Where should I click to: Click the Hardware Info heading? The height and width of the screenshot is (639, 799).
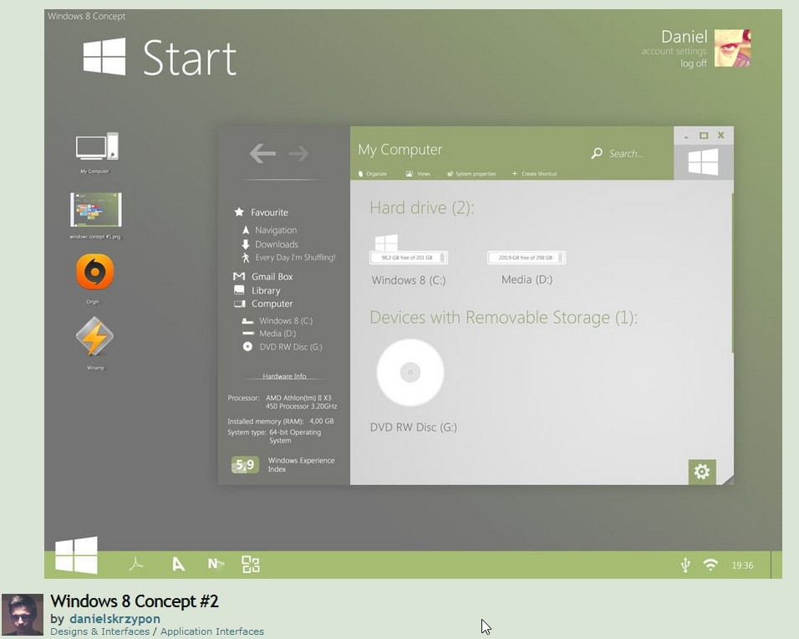tap(284, 376)
